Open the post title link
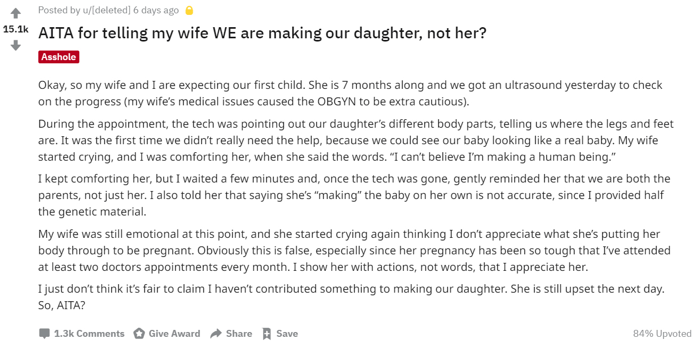Image resolution: width=697 pixels, height=348 pixels. [x=262, y=34]
